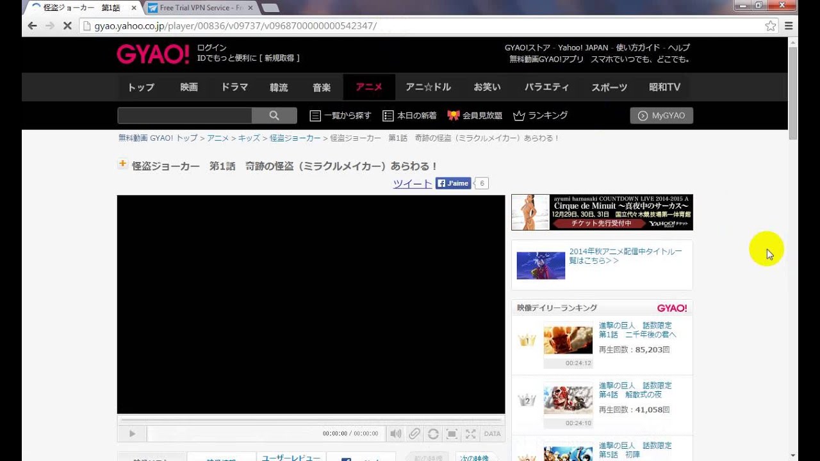
Task: Click the plus icon beside the video title
Action: pyautogui.click(x=122, y=164)
